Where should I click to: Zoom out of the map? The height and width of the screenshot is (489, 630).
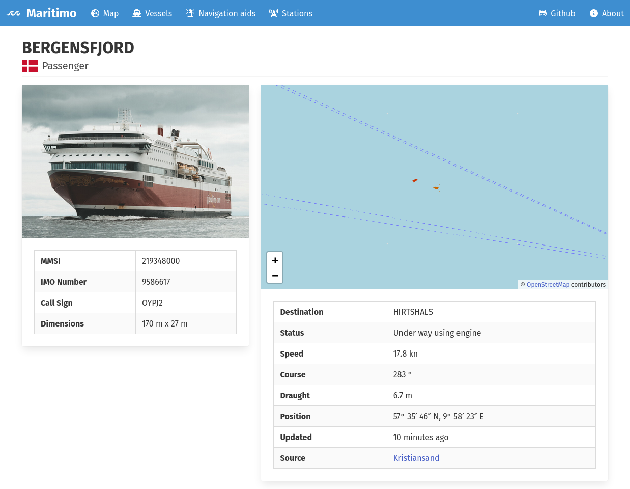(x=275, y=275)
